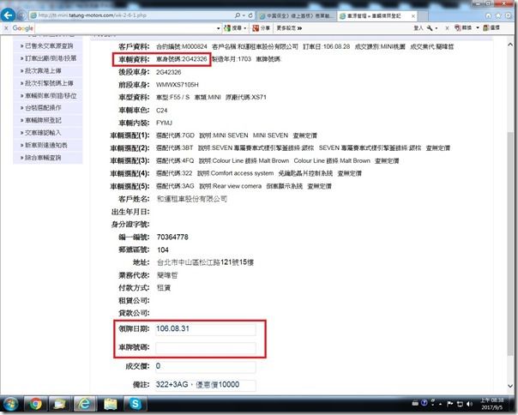Screen dimensions: 518x415
Task: Open the volume speaker tray icon
Action: pyautogui.click(x=469, y=404)
